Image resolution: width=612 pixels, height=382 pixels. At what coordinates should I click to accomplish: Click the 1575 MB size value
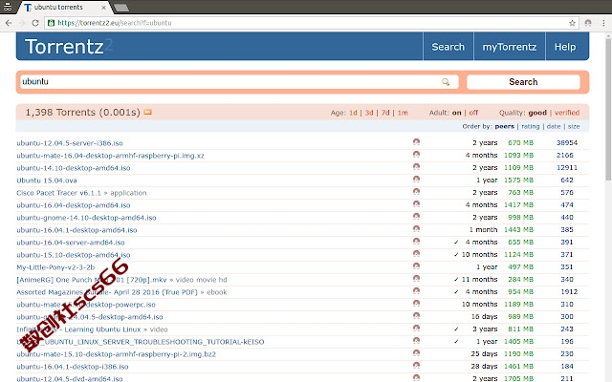[518, 180]
